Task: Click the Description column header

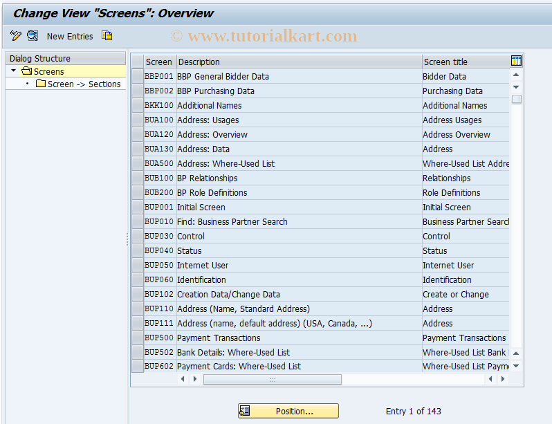Action: click(x=300, y=62)
